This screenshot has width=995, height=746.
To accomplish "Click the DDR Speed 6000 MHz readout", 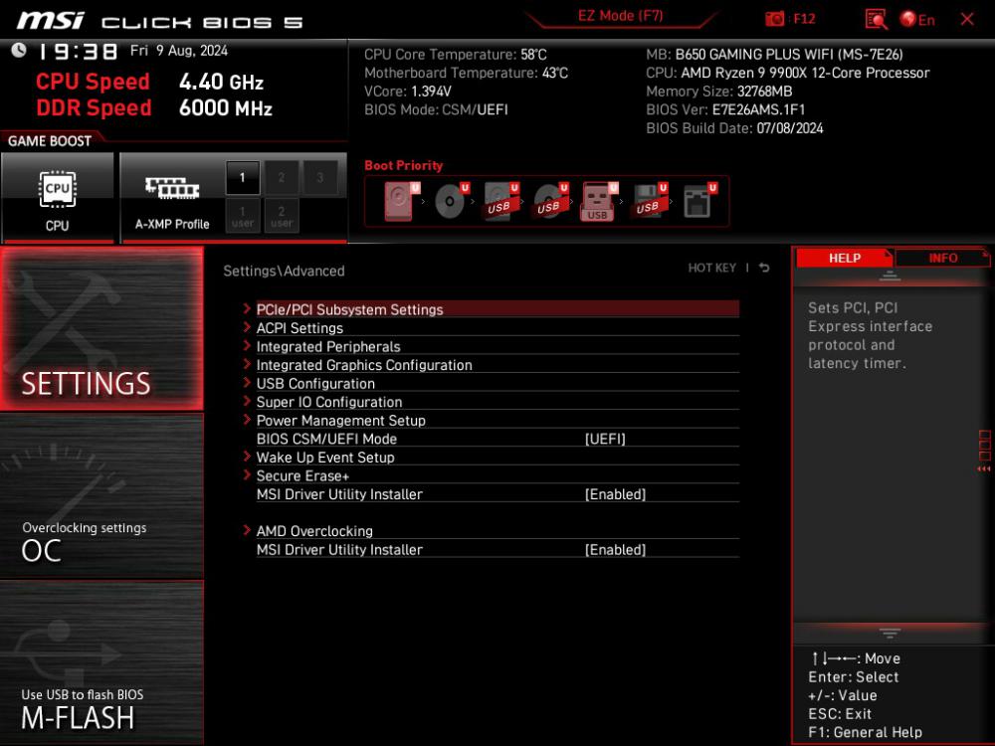I will [x=154, y=107].
